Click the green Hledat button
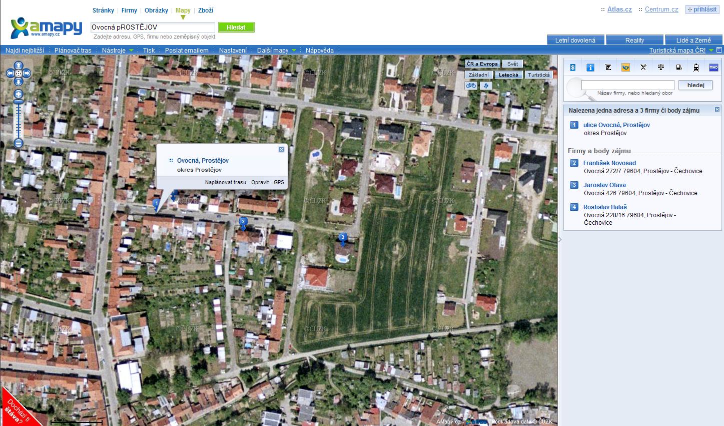 236,28
